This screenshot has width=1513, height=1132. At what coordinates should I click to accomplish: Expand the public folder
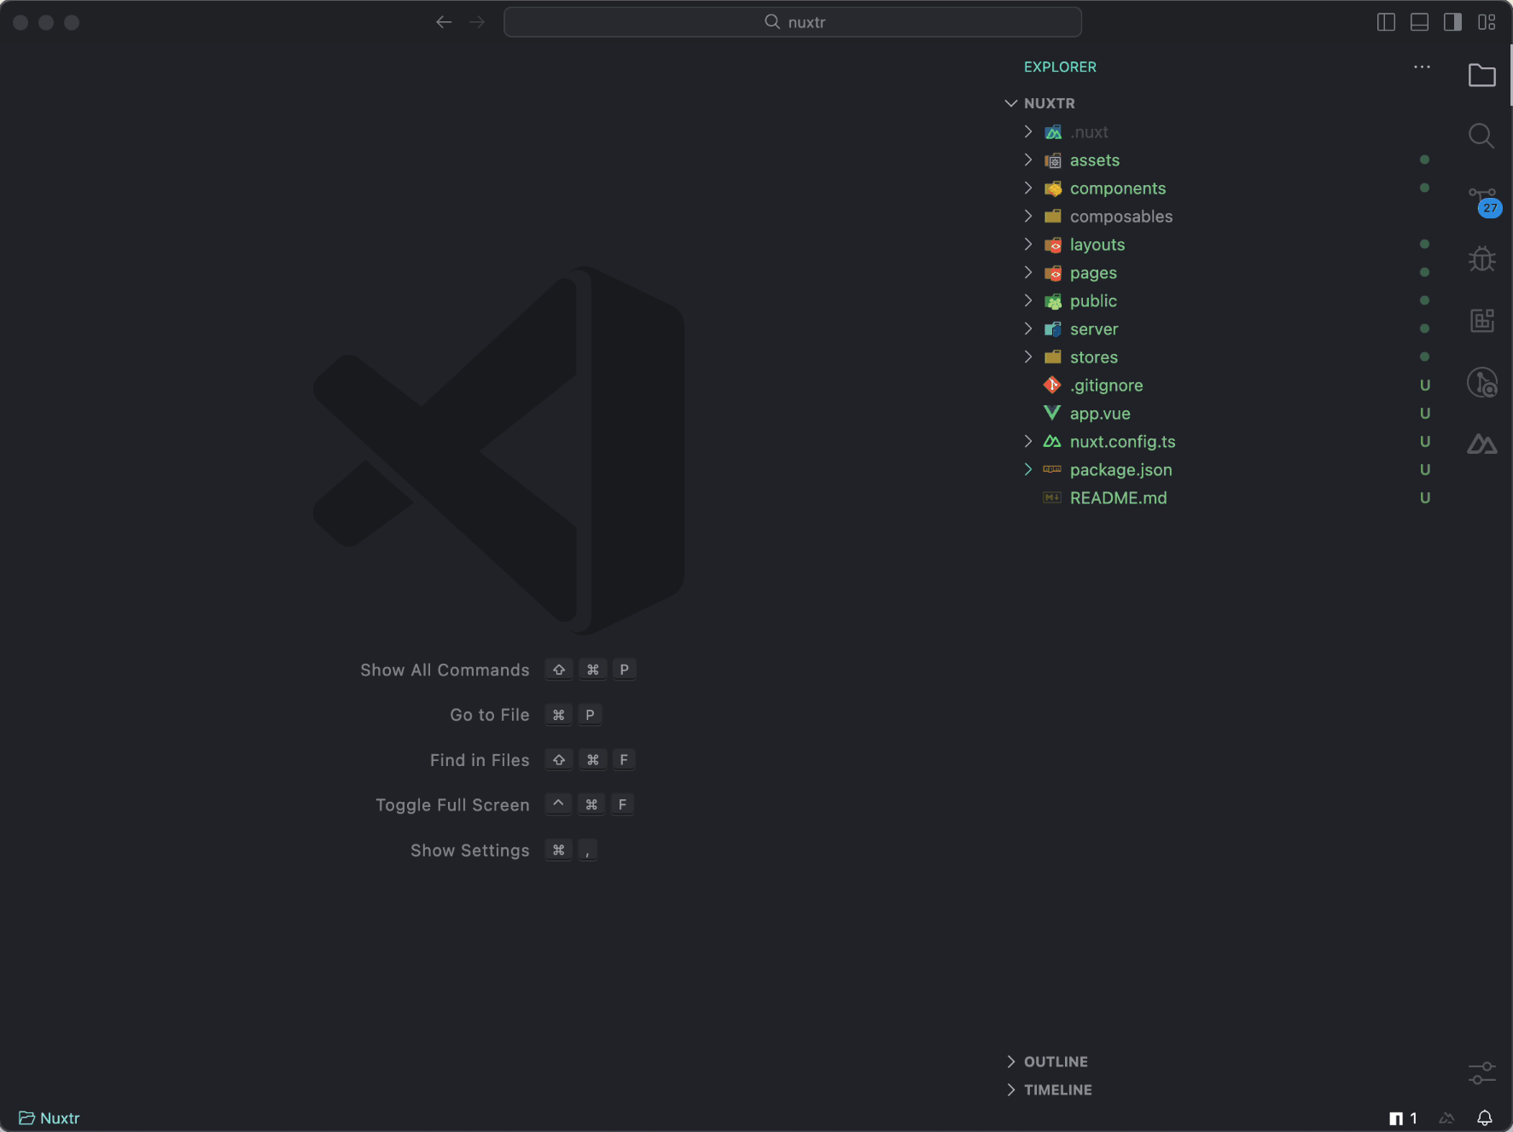(x=1028, y=300)
